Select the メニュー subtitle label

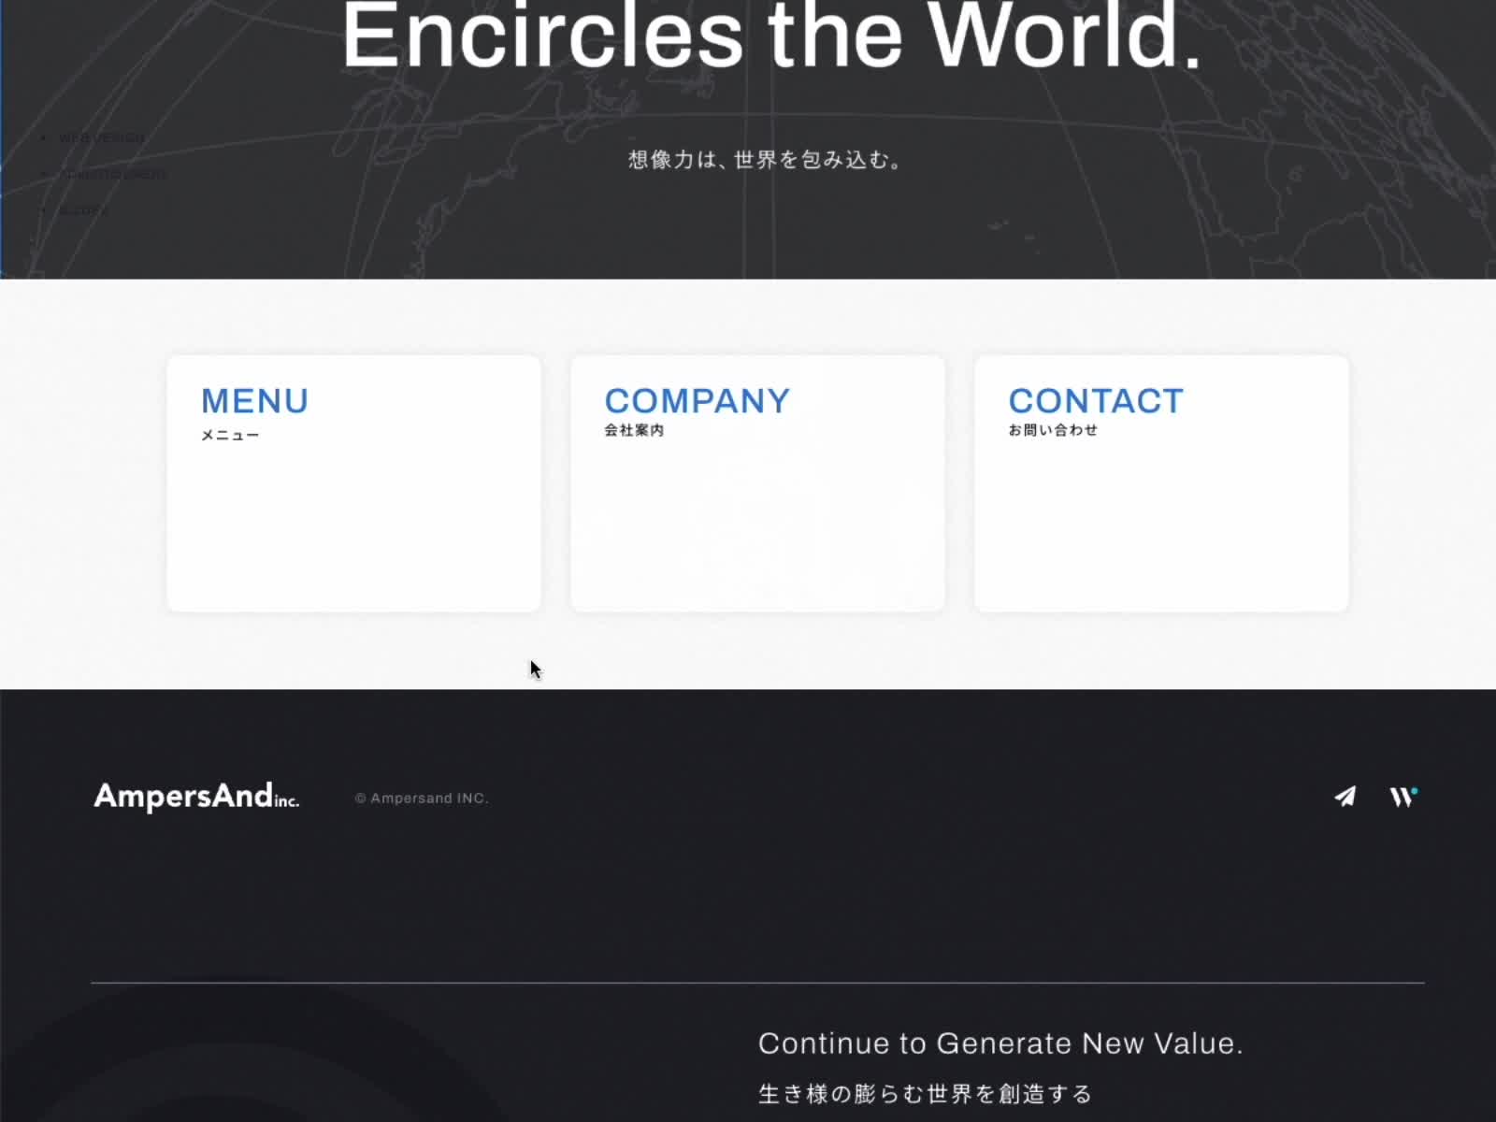230,436
